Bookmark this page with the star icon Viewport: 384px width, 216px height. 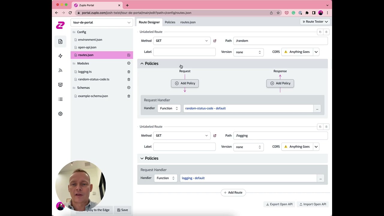point(278,13)
